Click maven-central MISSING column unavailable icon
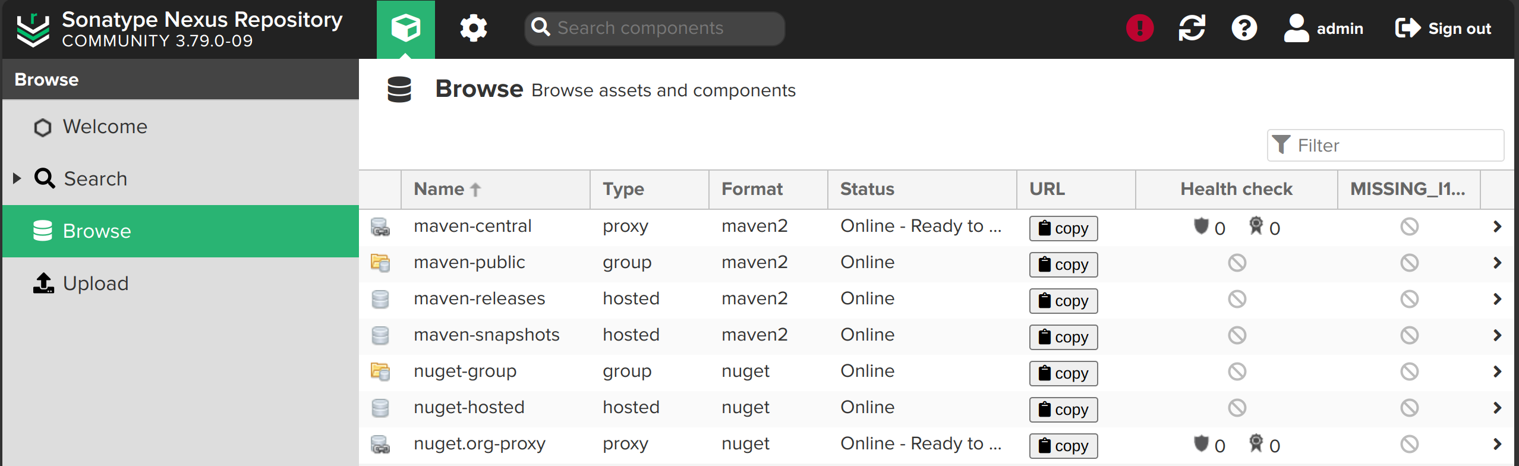 [1410, 226]
